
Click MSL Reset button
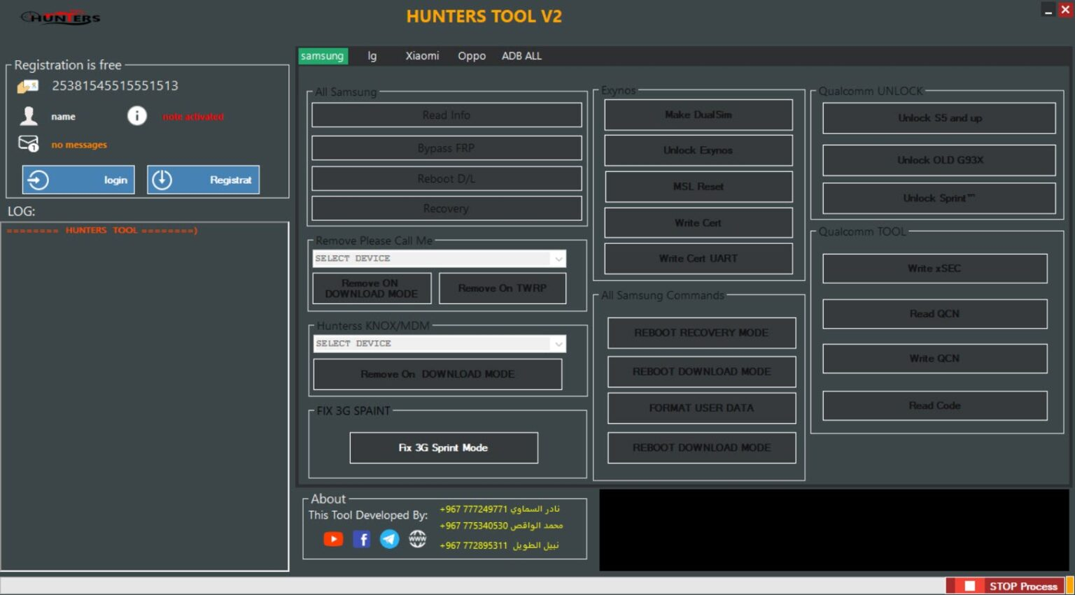[x=698, y=187]
